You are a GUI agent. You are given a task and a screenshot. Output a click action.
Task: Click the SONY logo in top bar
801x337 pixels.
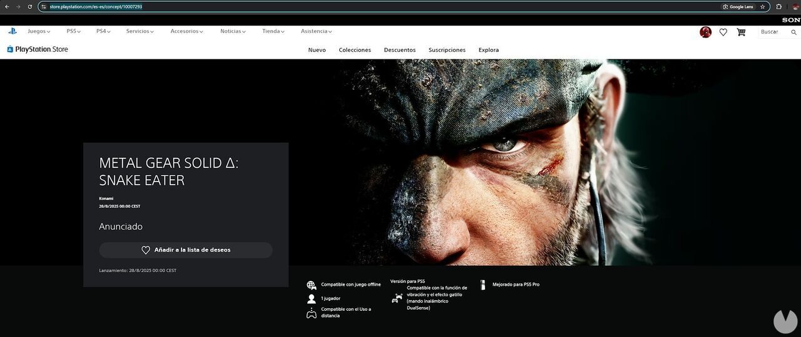coord(791,20)
